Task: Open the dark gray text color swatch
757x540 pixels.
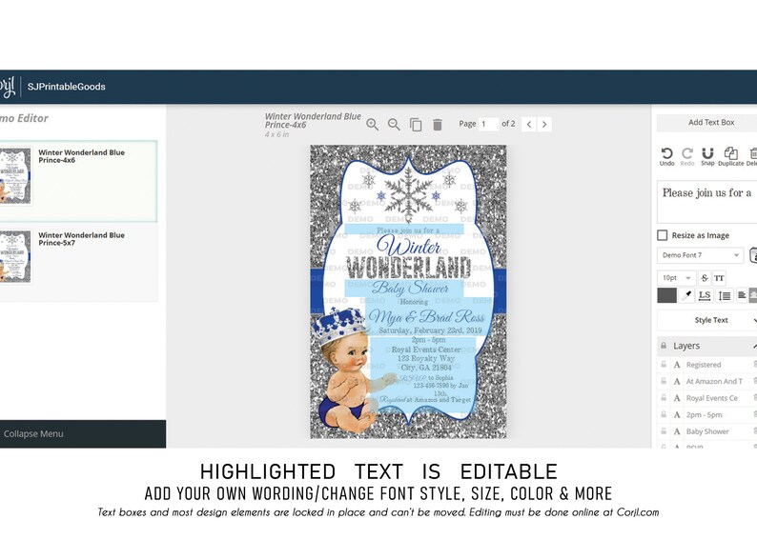Action: click(x=666, y=295)
